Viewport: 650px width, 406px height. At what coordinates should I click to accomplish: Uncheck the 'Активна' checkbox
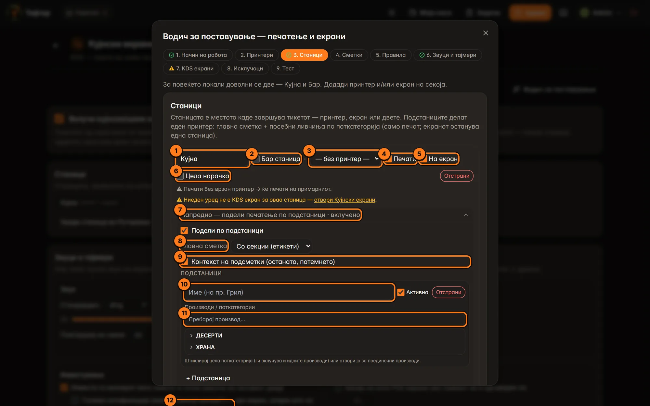coord(401,292)
